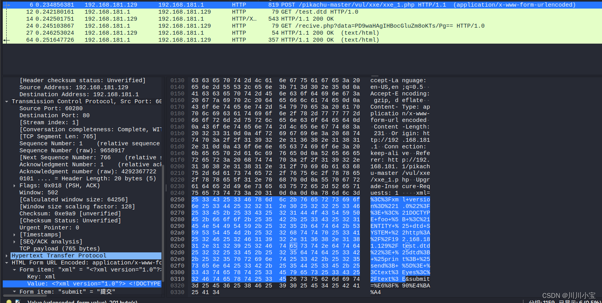602x303 pixels.
Task: Select the [Checksum Status: Unverified] field
Action: (70, 220)
